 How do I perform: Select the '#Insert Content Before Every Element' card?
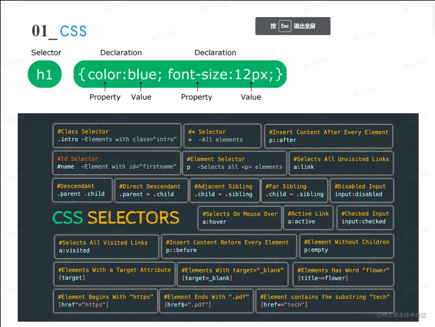click(229, 246)
